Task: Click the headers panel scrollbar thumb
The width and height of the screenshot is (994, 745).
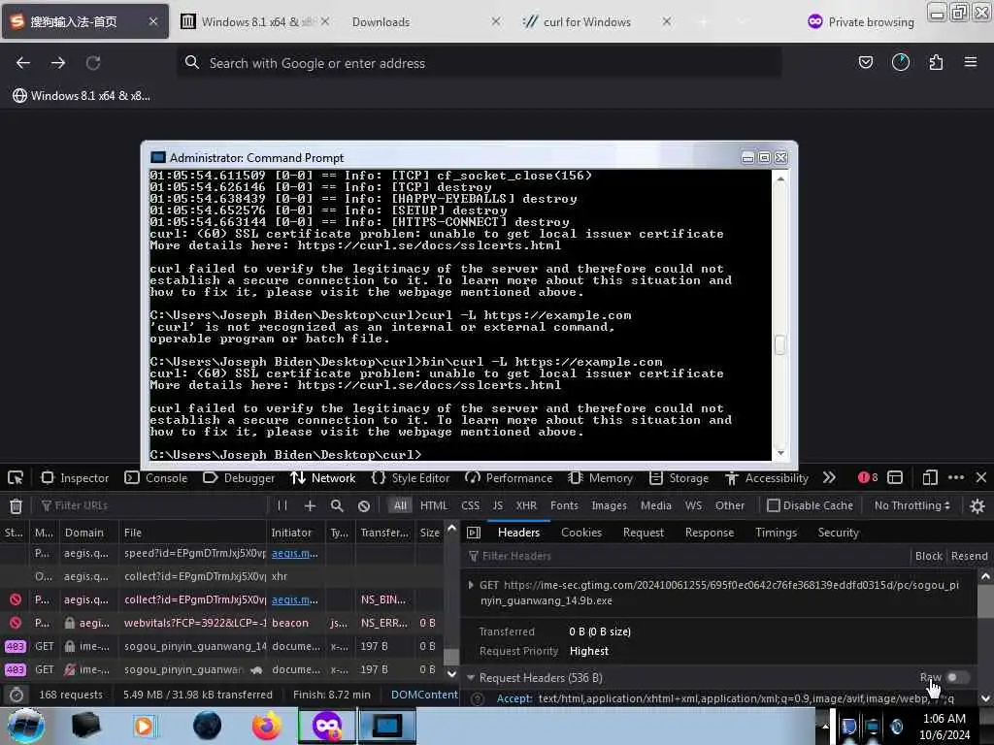Action: point(985,600)
